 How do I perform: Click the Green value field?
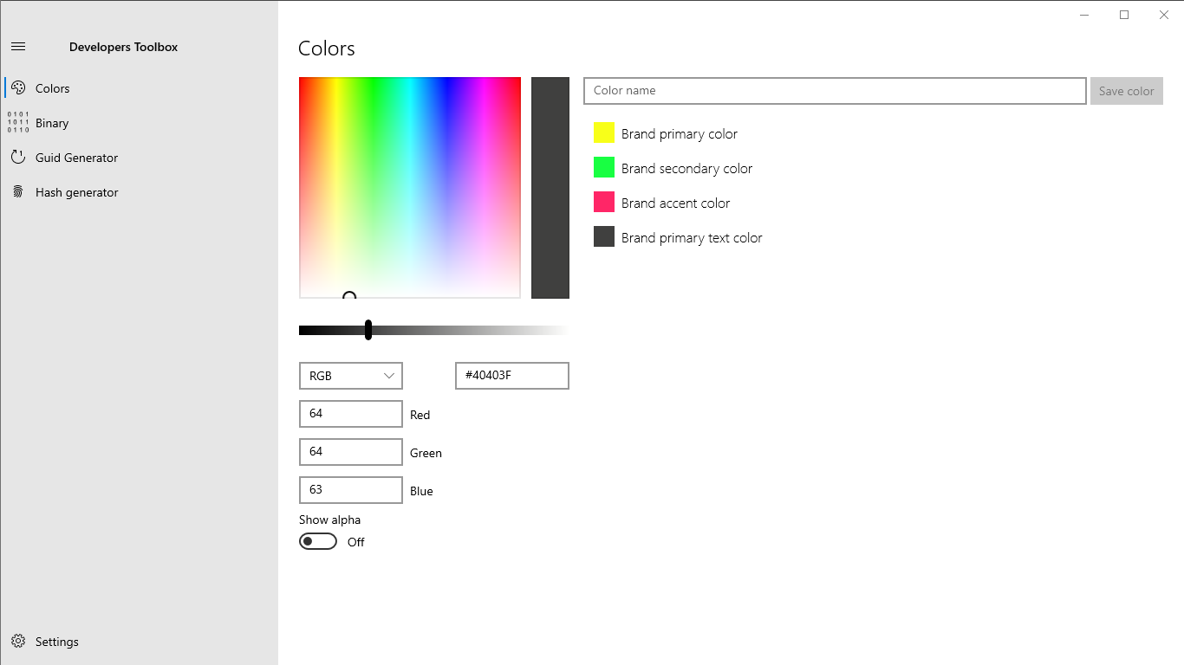click(x=351, y=452)
